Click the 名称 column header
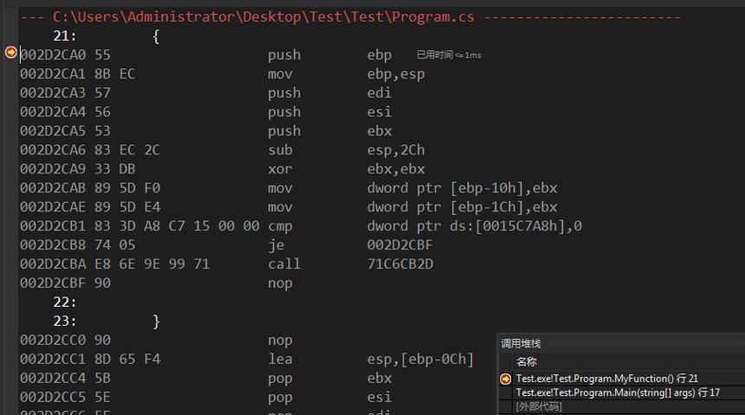 coord(527,362)
